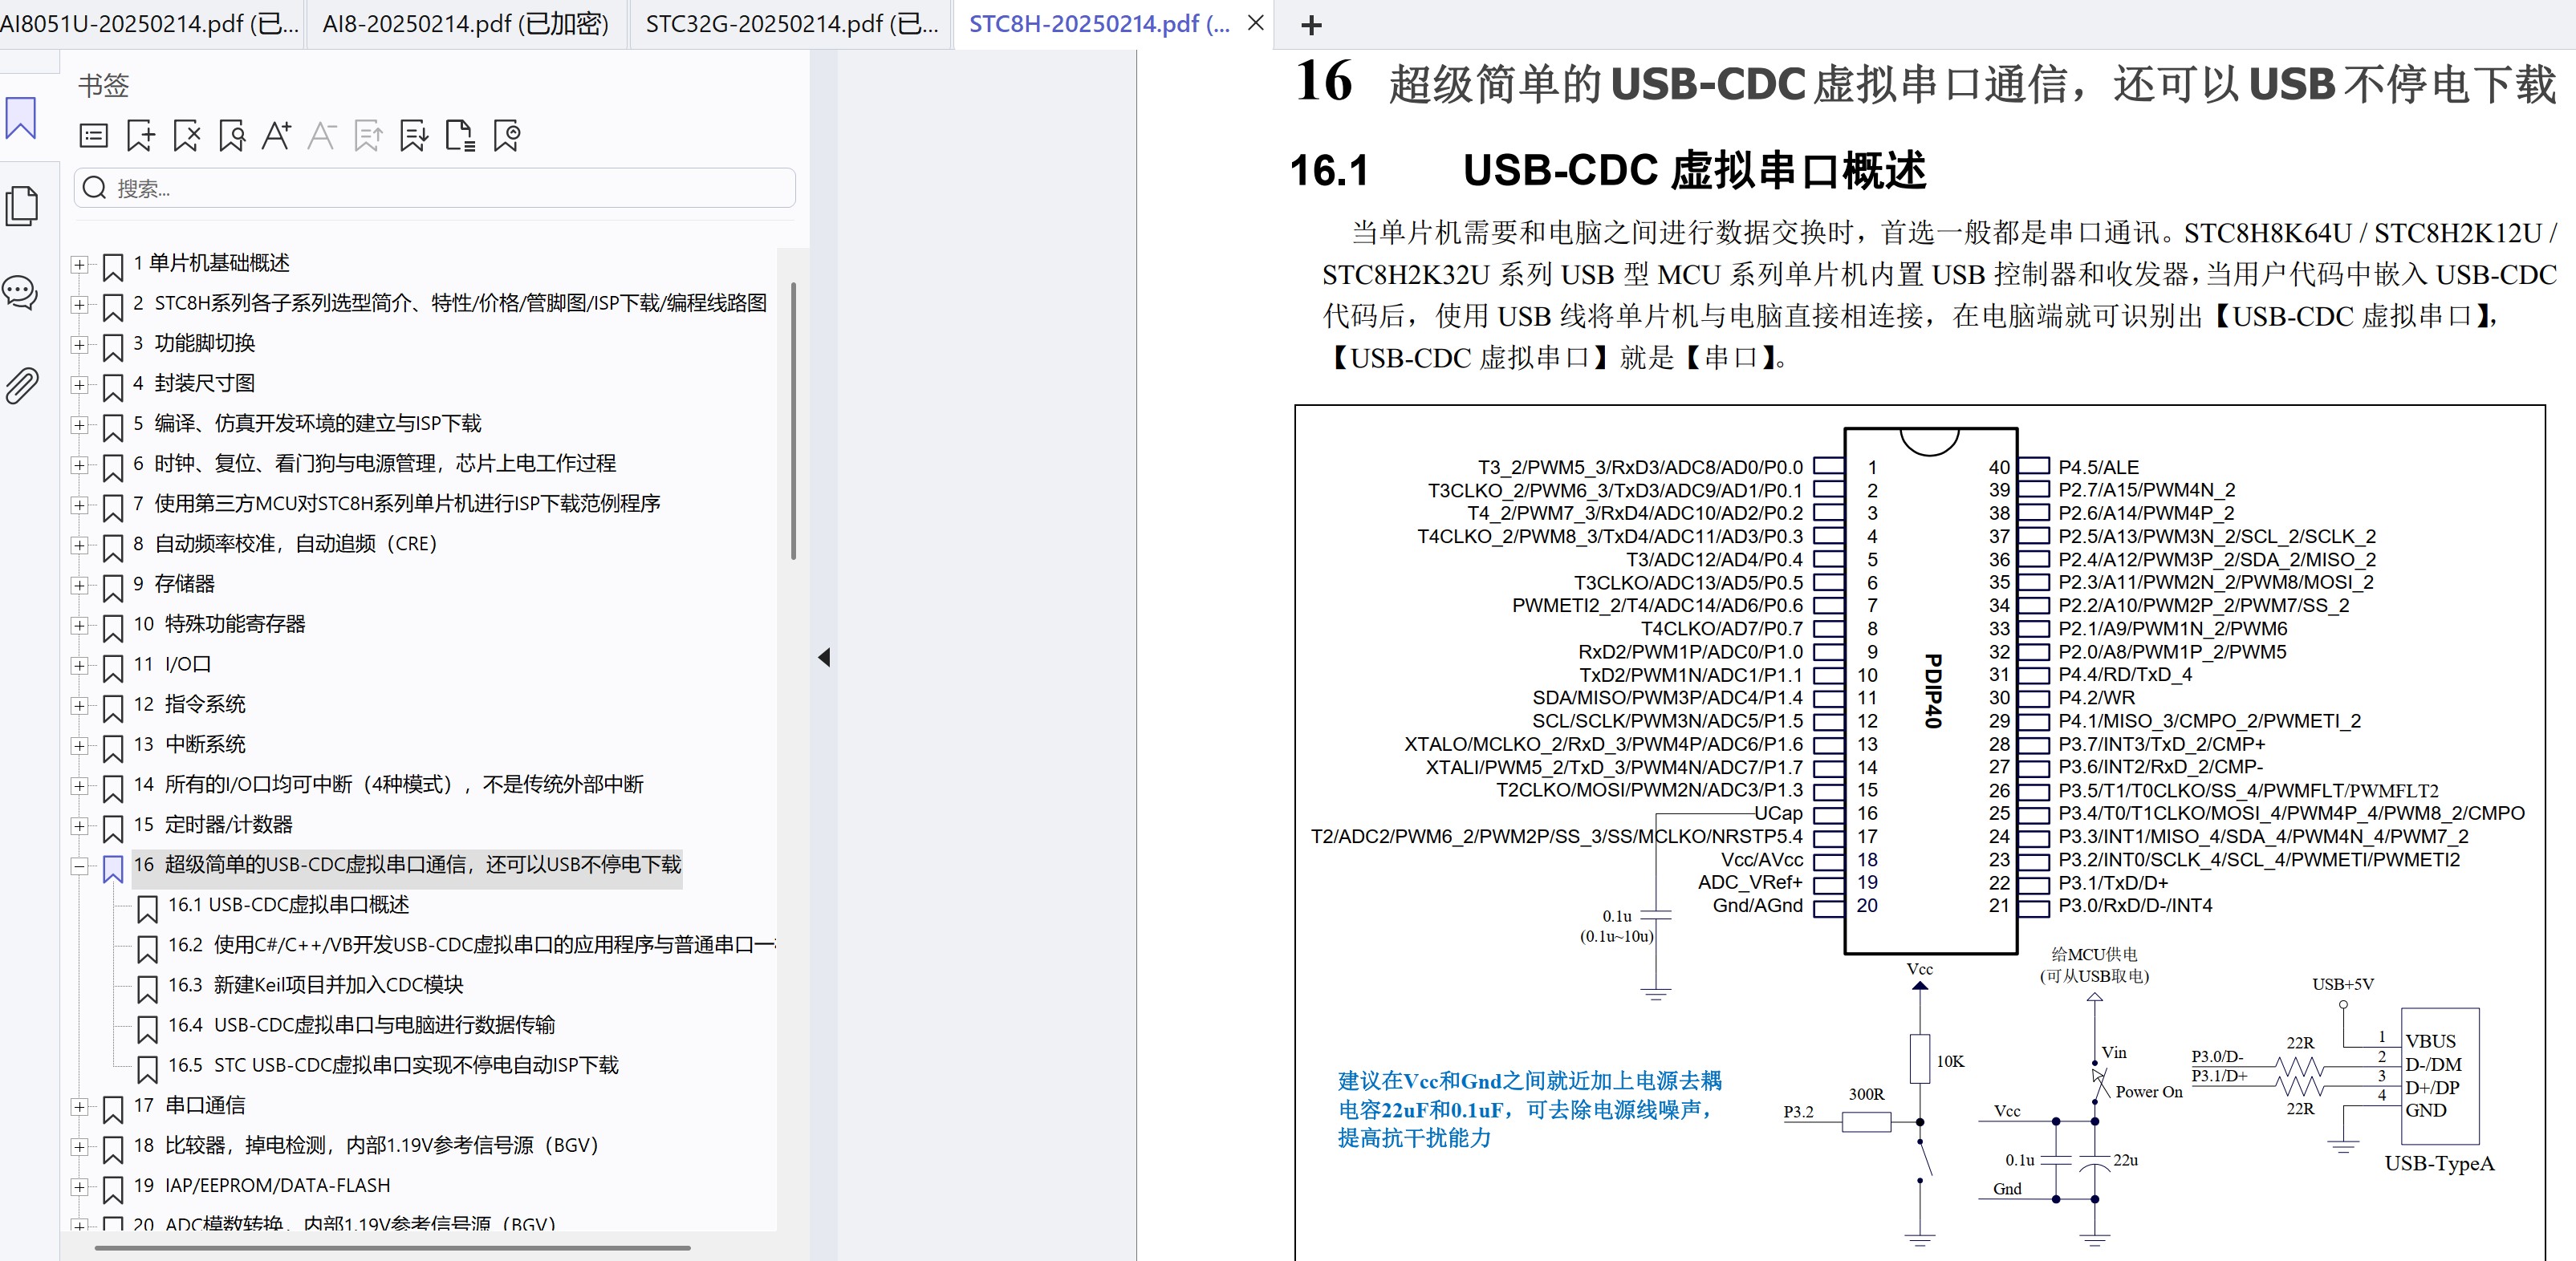Click bookmark icon beside 9 存储器
The height and width of the screenshot is (1261, 2576).
113,587
